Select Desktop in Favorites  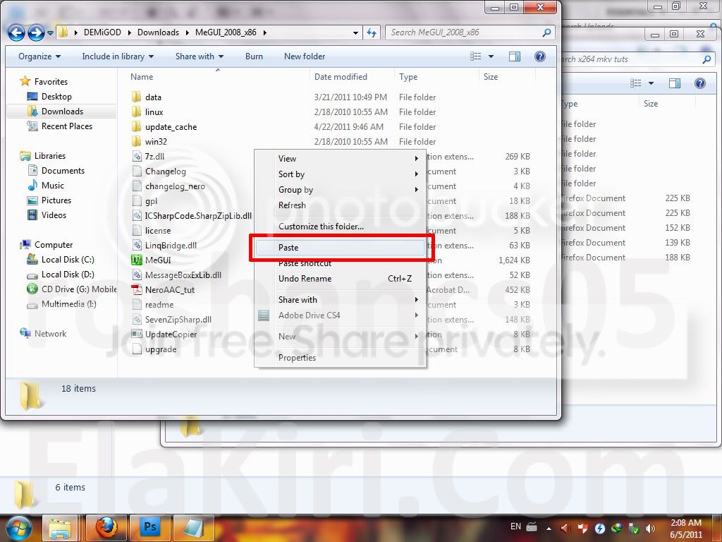[56, 96]
